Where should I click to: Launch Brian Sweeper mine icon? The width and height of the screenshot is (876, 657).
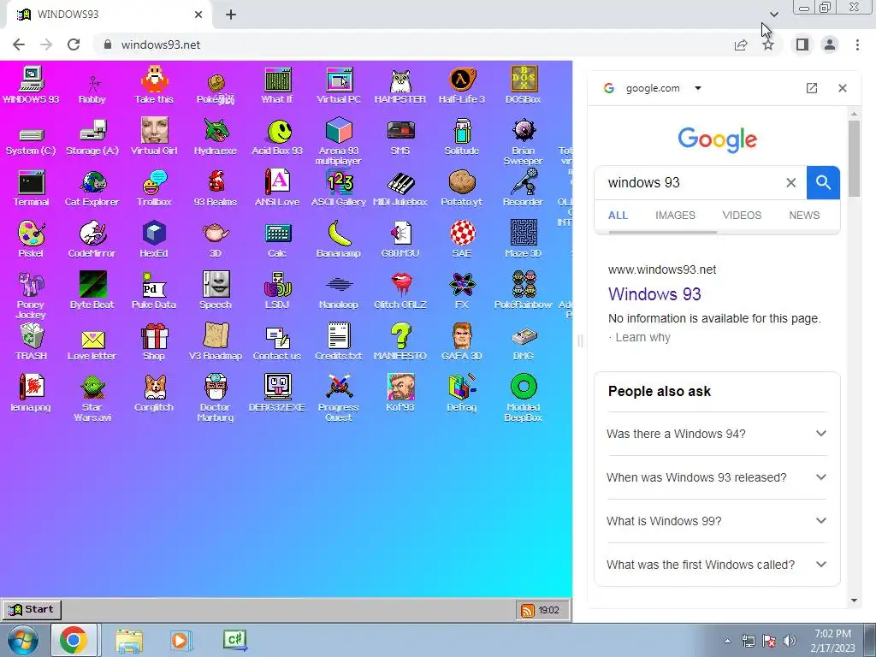[x=524, y=142]
